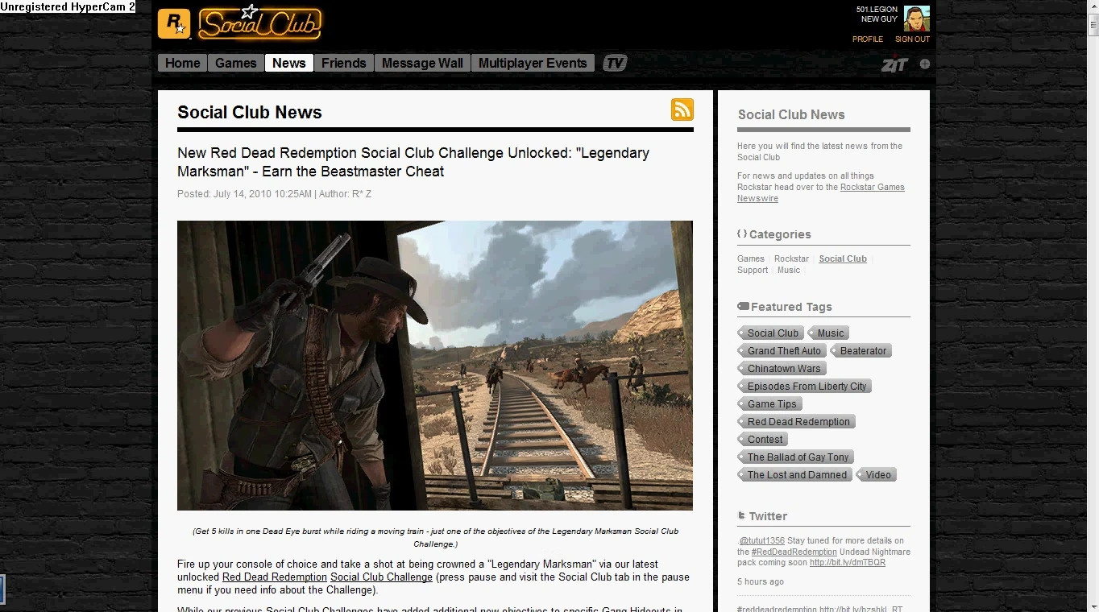1099x612 pixels.
Task: Select the Grand Theft Auto tag
Action: [x=782, y=350]
